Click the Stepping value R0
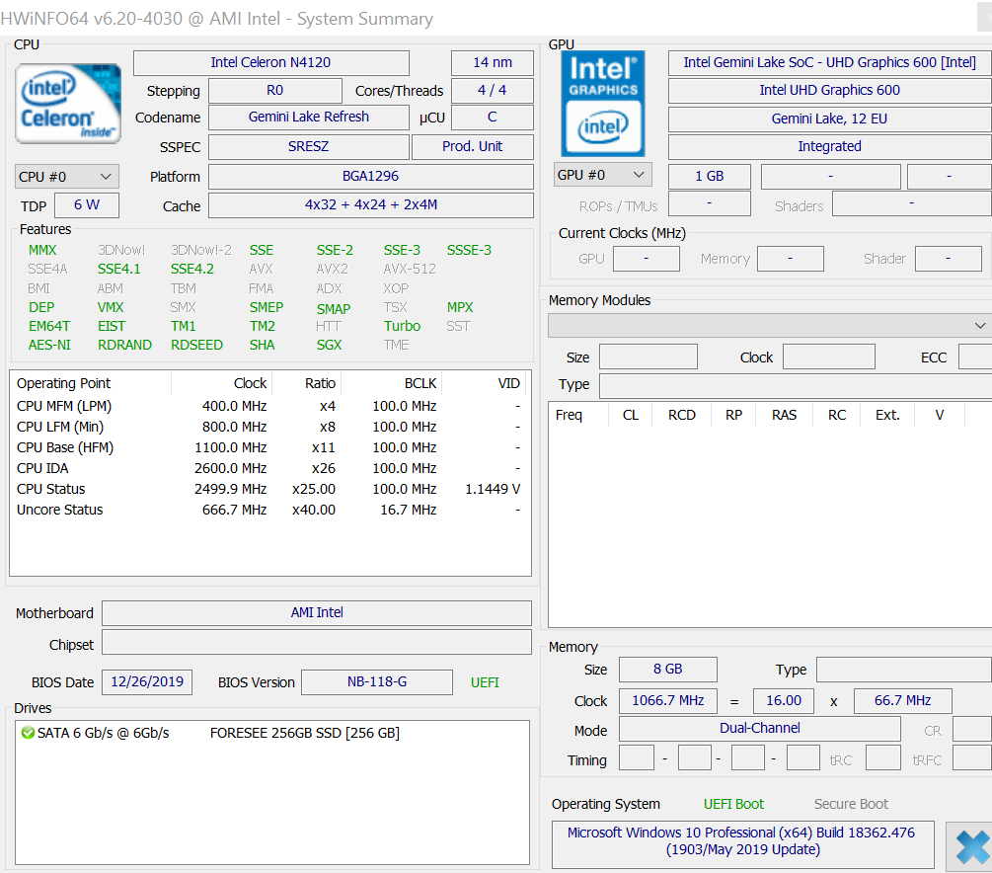992x873 pixels. point(275,91)
